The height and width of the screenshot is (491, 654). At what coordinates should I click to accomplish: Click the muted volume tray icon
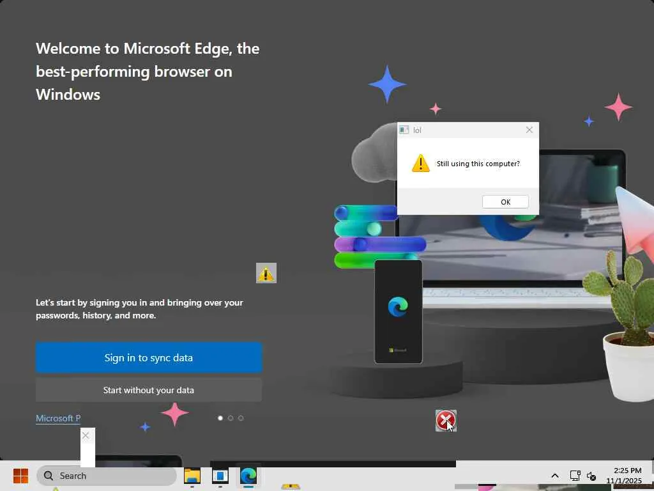point(591,476)
